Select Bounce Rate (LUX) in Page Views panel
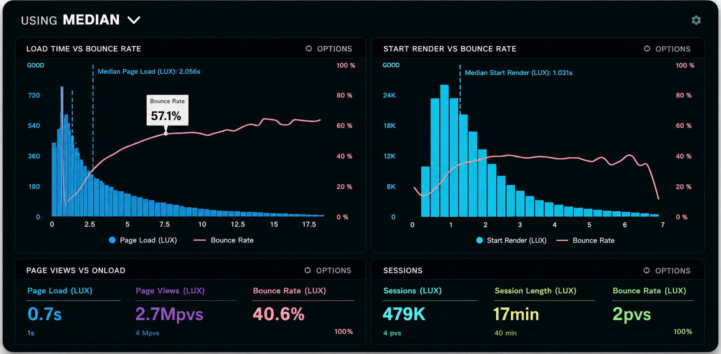This screenshot has width=721, height=354. (x=289, y=291)
